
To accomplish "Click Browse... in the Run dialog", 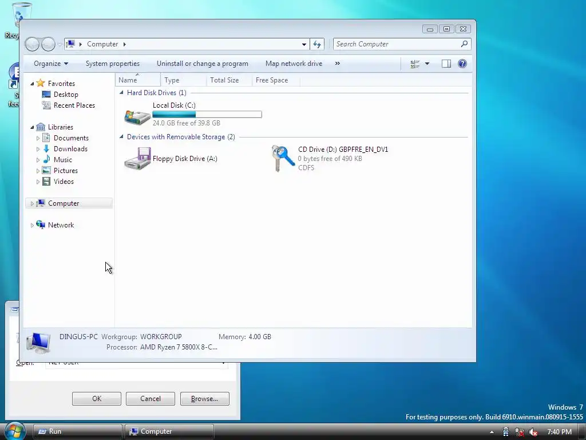I will coord(204,399).
